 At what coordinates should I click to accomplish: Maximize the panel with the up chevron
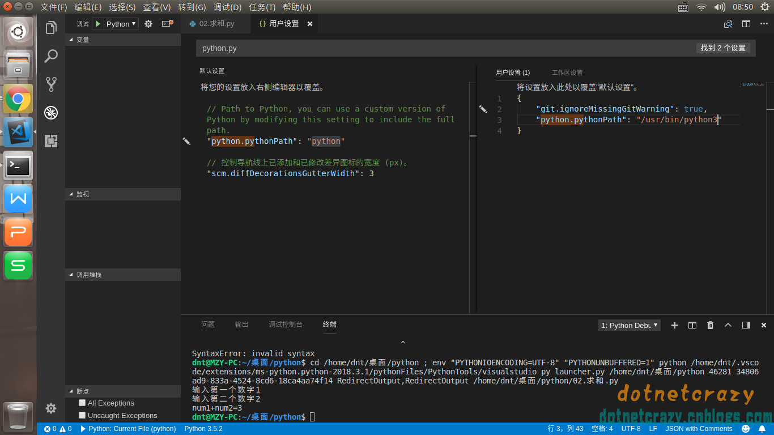point(728,325)
